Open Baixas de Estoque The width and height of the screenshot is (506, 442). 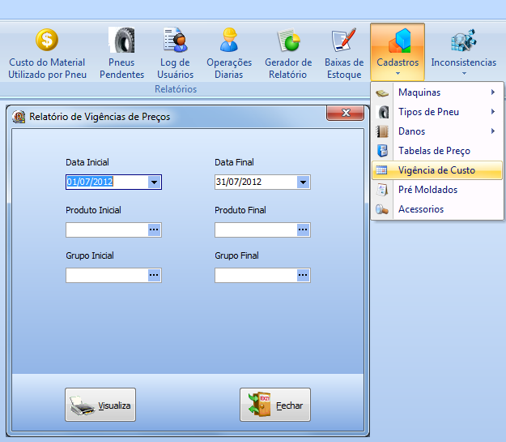(344, 54)
